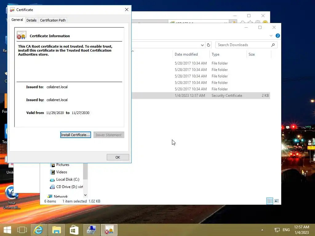Viewport: 315px width, 236px height.
Task: Open the Windows Start button
Action: pos(7,230)
